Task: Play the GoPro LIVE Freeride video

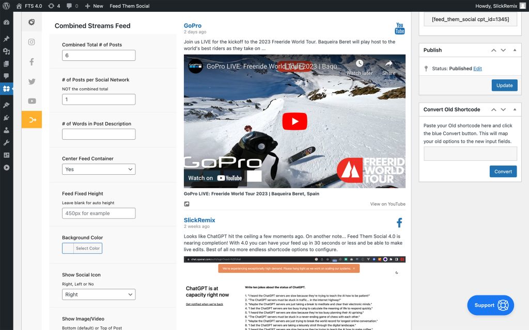Action: tap(294, 121)
